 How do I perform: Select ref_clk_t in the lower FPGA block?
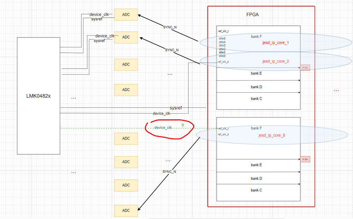click(x=223, y=128)
